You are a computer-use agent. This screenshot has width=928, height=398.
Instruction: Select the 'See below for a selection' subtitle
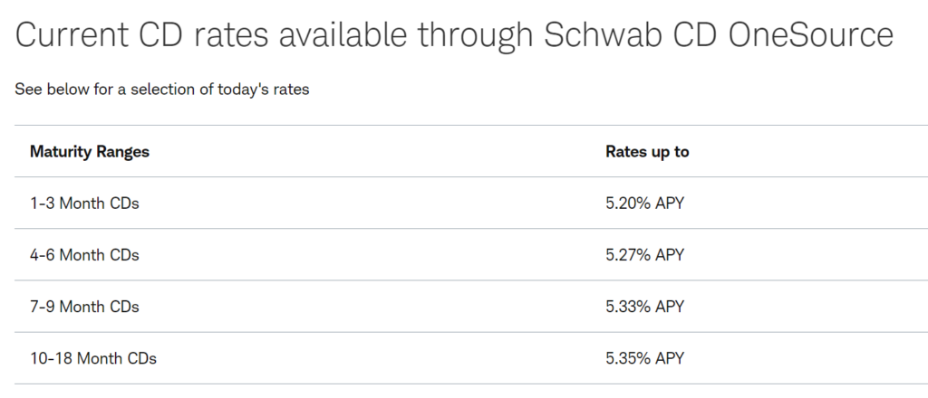coord(161,90)
